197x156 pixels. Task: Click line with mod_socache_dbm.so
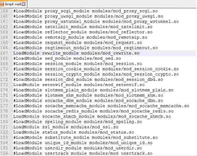coord(88,101)
